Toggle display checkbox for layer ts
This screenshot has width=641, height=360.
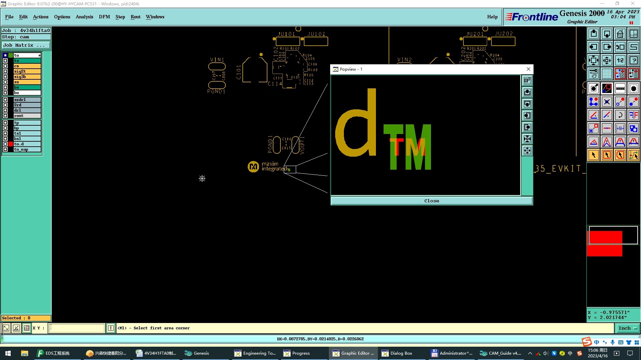[x=5, y=61]
